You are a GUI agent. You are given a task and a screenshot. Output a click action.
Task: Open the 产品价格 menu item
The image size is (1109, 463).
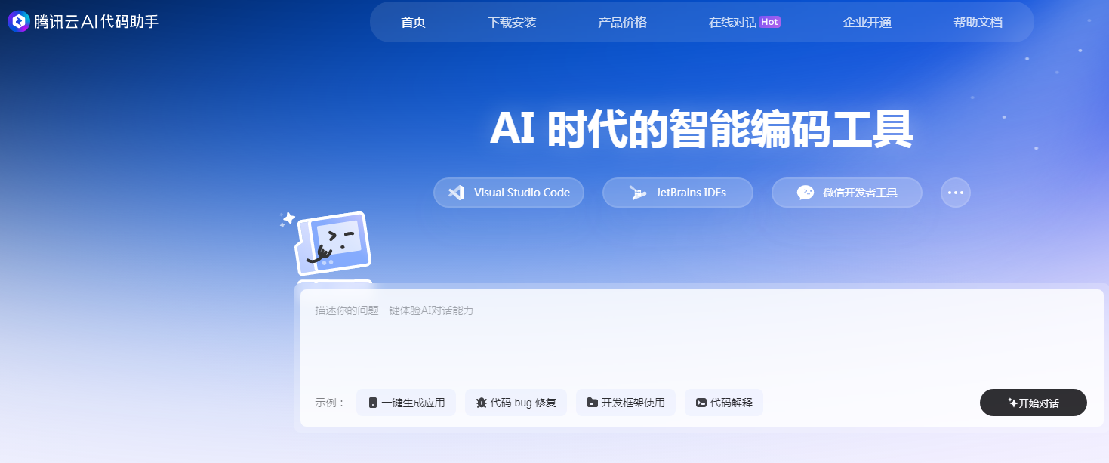click(622, 22)
